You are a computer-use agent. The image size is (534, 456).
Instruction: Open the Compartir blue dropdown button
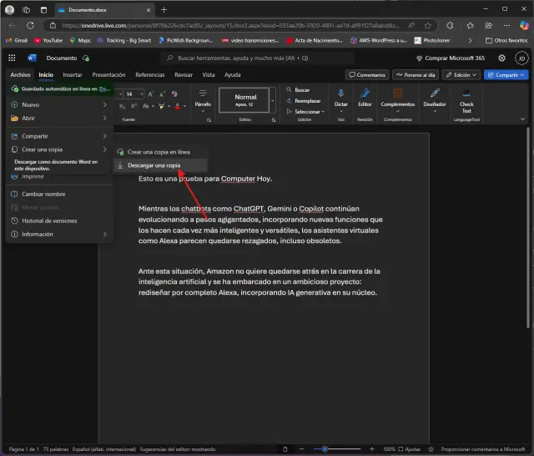pos(506,75)
